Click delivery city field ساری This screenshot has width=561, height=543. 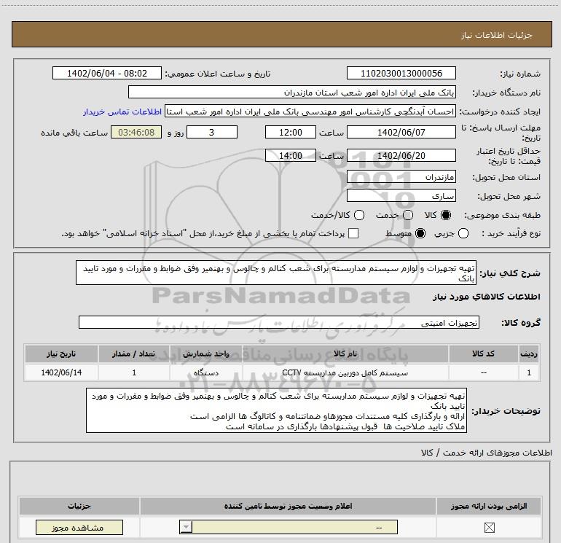[401, 196]
